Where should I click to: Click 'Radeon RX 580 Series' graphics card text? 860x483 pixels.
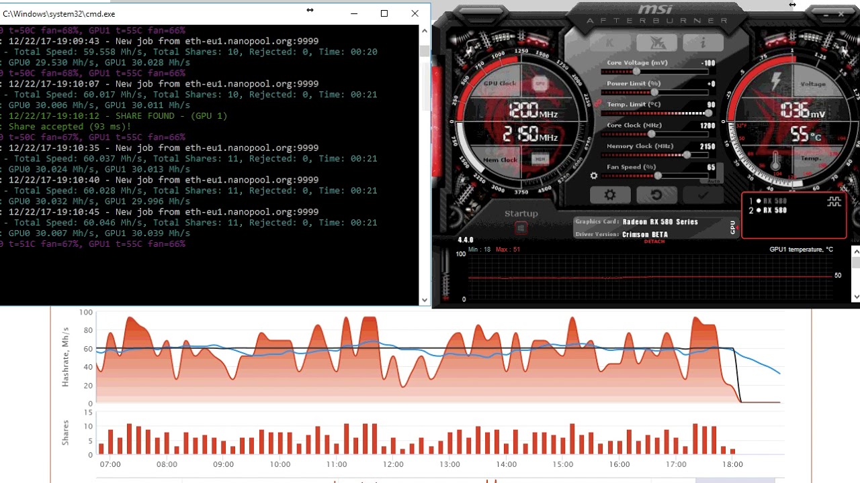tap(660, 222)
